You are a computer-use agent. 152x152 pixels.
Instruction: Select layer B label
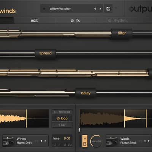85,144
